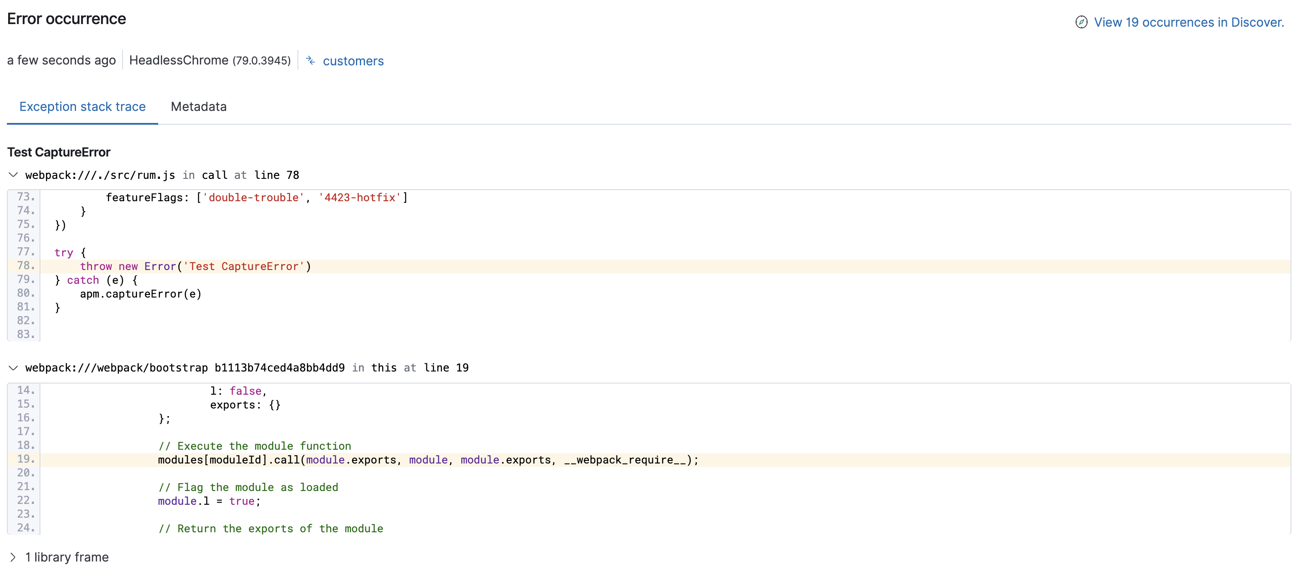
Task: Collapse the webpack:///./src/rum.js stack frame
Action: pyautogui.click(x=14, y=175)
